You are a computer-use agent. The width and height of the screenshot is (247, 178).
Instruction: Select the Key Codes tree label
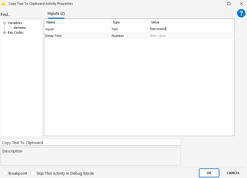click(x=16, y=32)
